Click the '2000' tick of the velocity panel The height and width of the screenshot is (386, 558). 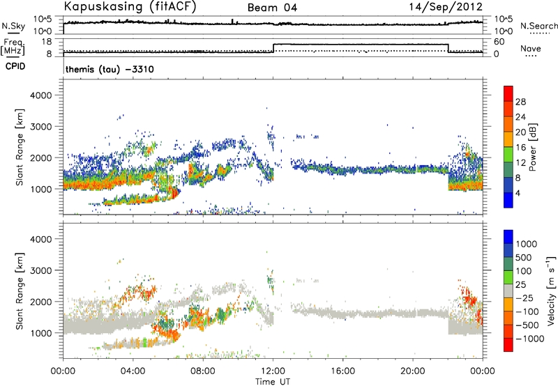click(40, 302)
